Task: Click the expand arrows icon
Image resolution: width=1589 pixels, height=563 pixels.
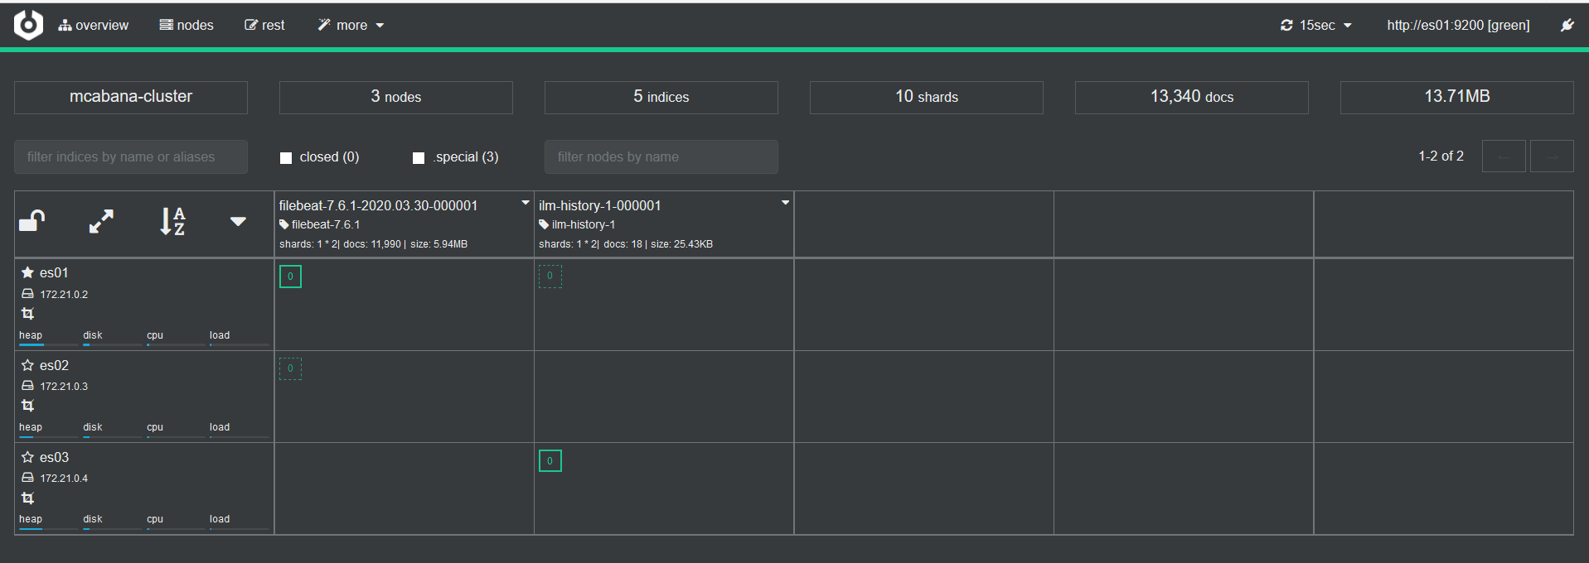Action: click(x=101, y=221)
